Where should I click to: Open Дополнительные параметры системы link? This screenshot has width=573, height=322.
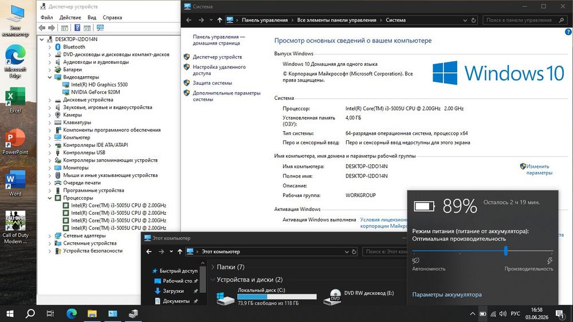point(226,96)
